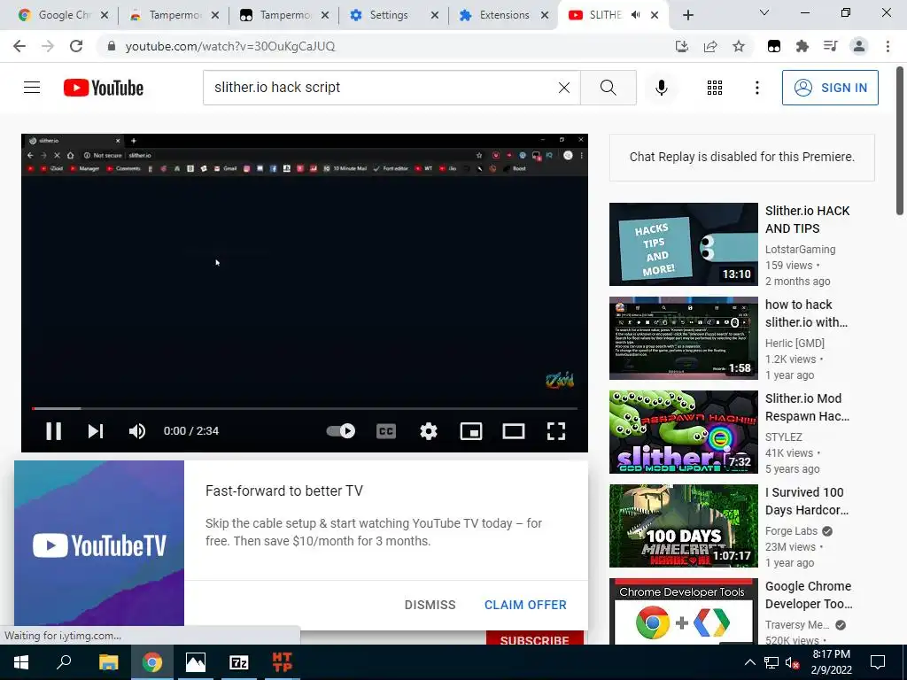Open Chrome's three-dot menu
This screenshot has height=680, width=907.
[888, 46]
